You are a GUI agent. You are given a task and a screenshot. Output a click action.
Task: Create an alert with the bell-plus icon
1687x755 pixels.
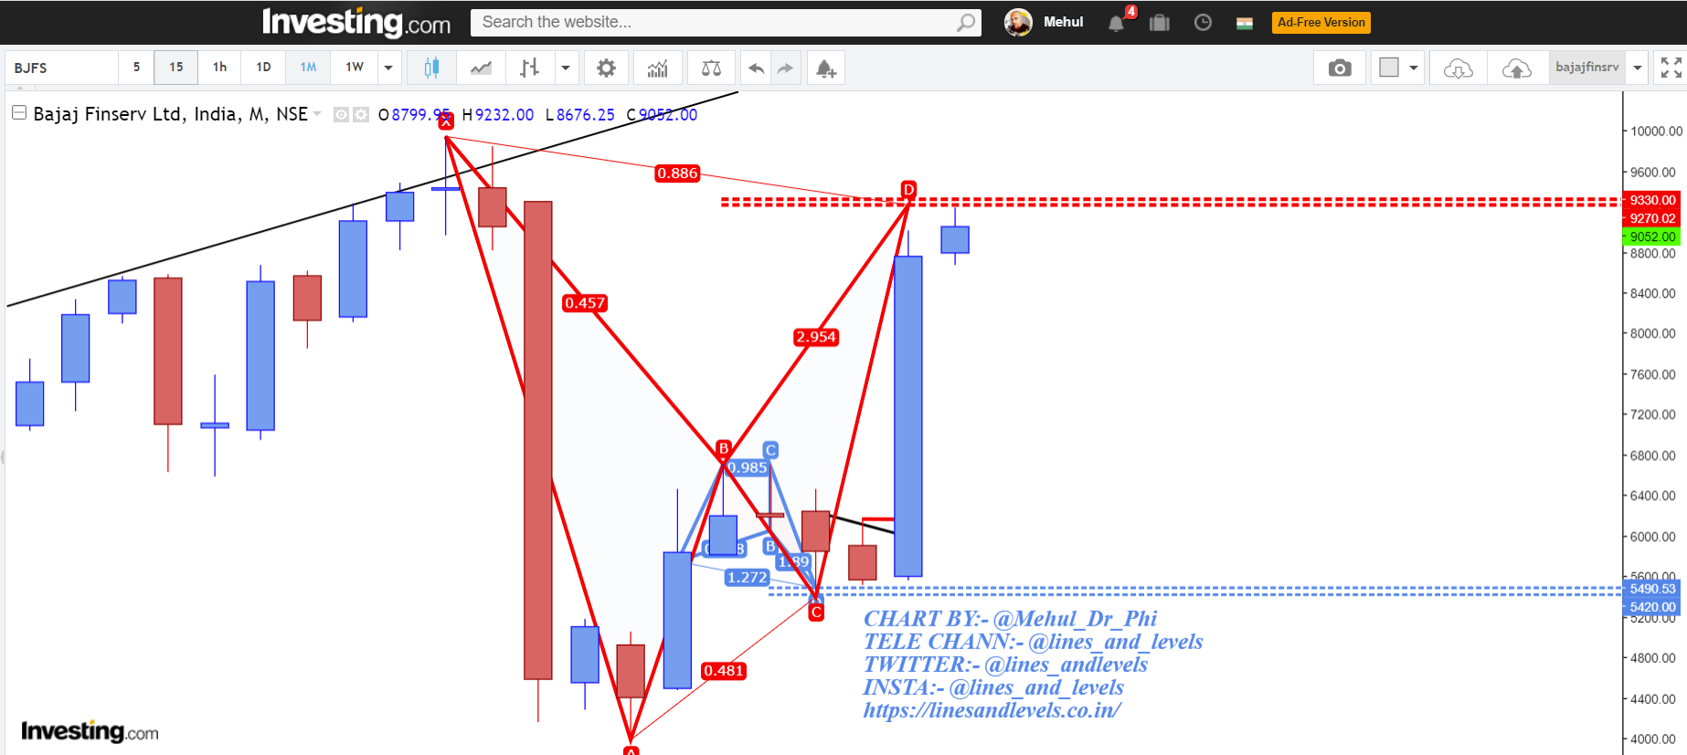[x=826, y=68]
